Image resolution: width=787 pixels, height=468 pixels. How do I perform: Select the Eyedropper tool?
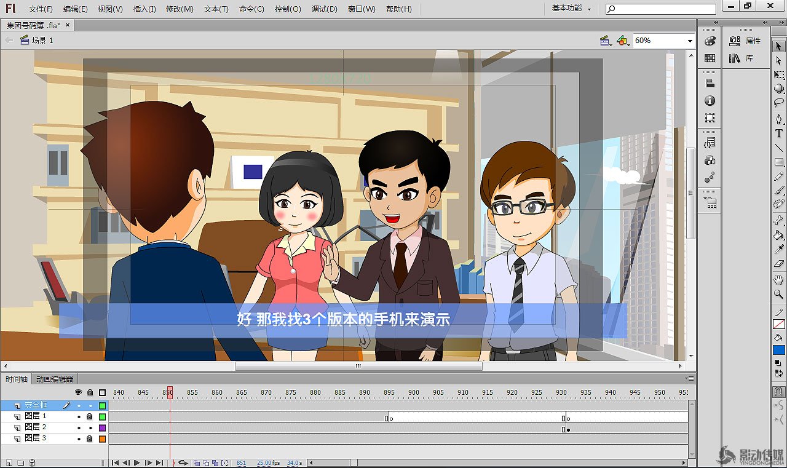click(x=779, y=248)
